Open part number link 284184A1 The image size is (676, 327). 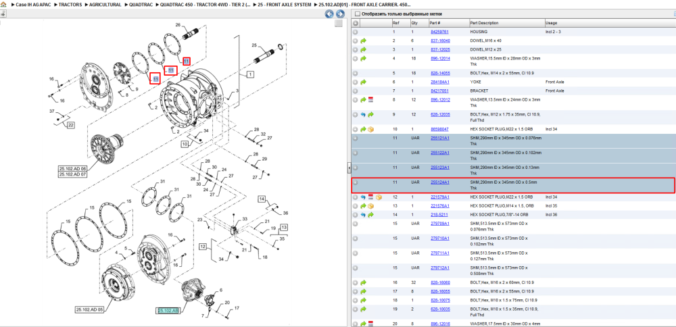pyautogui.click(x=440, y=82)
